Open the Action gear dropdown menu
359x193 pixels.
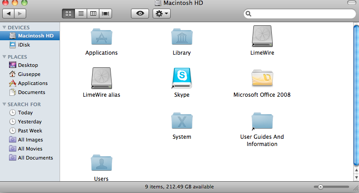[x=162, y=14]
